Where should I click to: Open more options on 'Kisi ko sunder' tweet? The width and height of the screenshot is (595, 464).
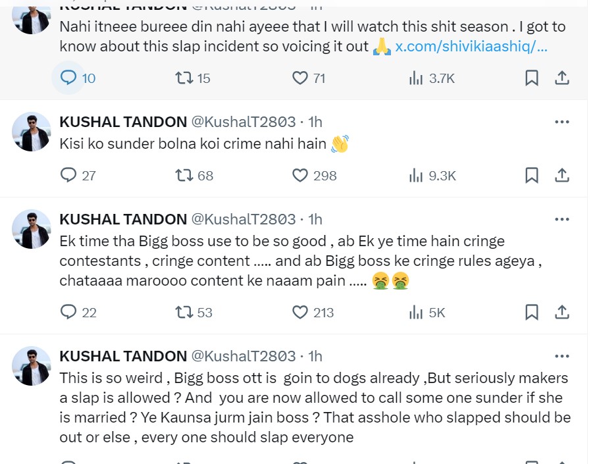pyautogui.click(x=561, y=122)
